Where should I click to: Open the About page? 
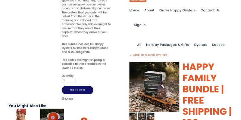pos(149,10)
